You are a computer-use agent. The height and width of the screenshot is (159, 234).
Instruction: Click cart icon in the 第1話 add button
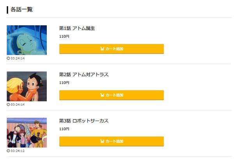pos(102,49)
